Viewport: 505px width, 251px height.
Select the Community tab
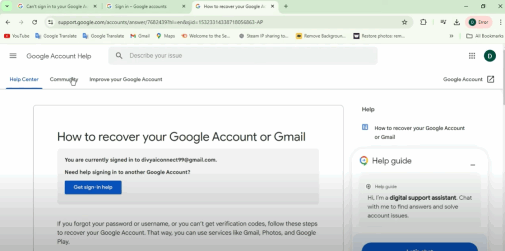point(64,79)
